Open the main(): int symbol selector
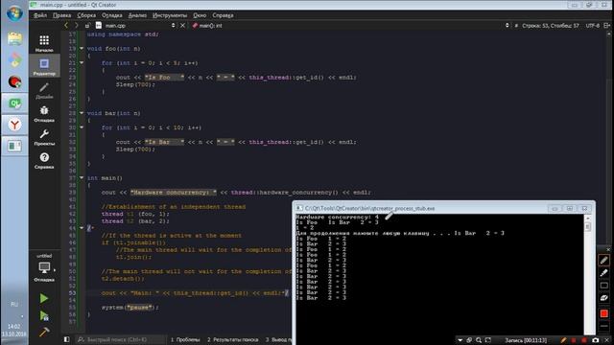The height and width of the screenshot is (345, 614). click(207, 26)
